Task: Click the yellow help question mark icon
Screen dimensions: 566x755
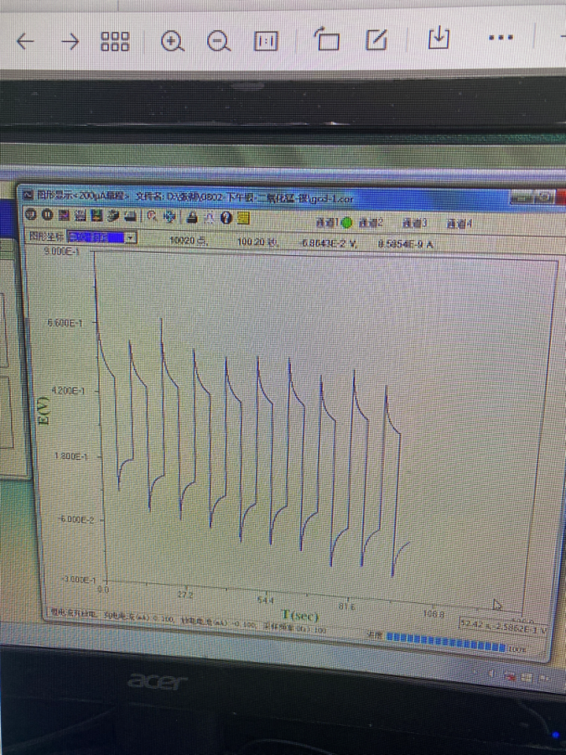Action: (x=226, y=217)
